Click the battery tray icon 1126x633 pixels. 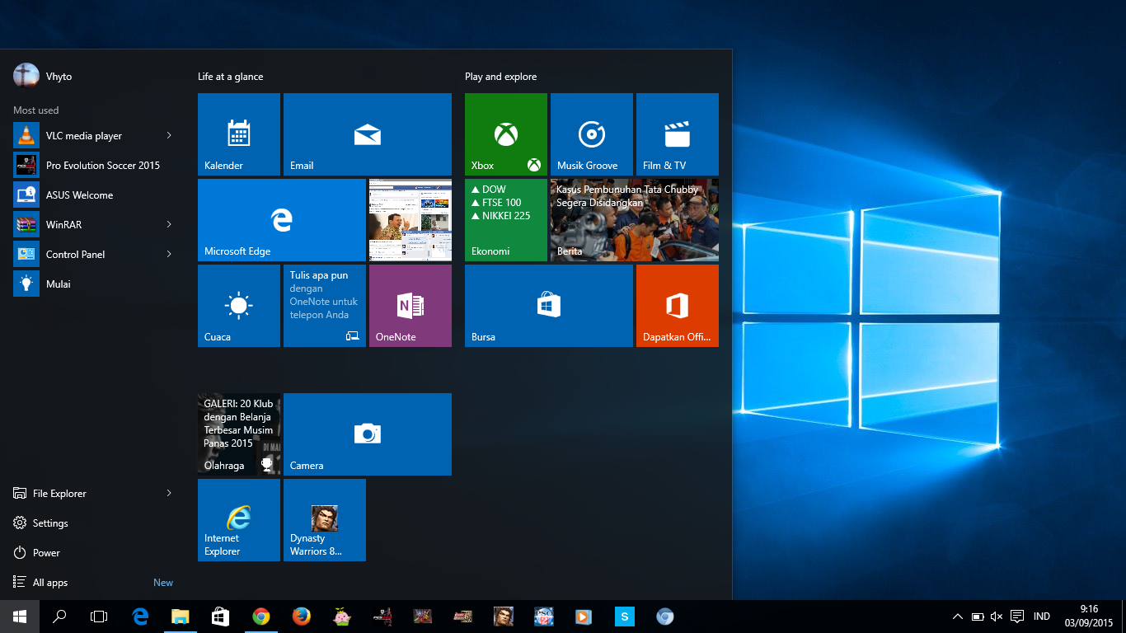coord(977,617)
